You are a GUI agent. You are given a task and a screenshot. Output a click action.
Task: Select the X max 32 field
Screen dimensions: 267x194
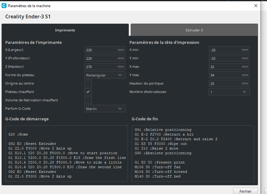pyautogui.click(x=229, y=67)
